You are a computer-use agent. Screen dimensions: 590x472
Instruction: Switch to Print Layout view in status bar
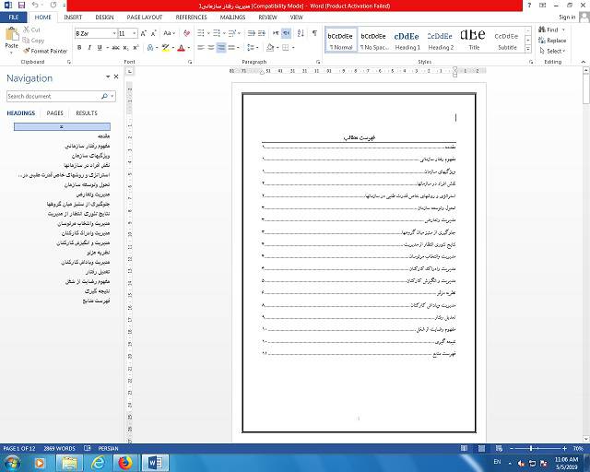click(x=481, y=448)
